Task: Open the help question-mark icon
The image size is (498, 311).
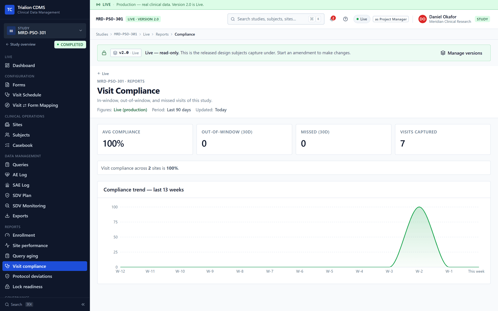Action: 345,19
